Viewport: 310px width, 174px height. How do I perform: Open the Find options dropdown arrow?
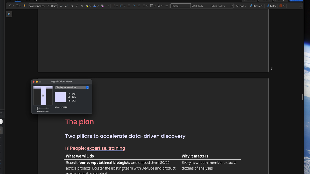point(245,6)
